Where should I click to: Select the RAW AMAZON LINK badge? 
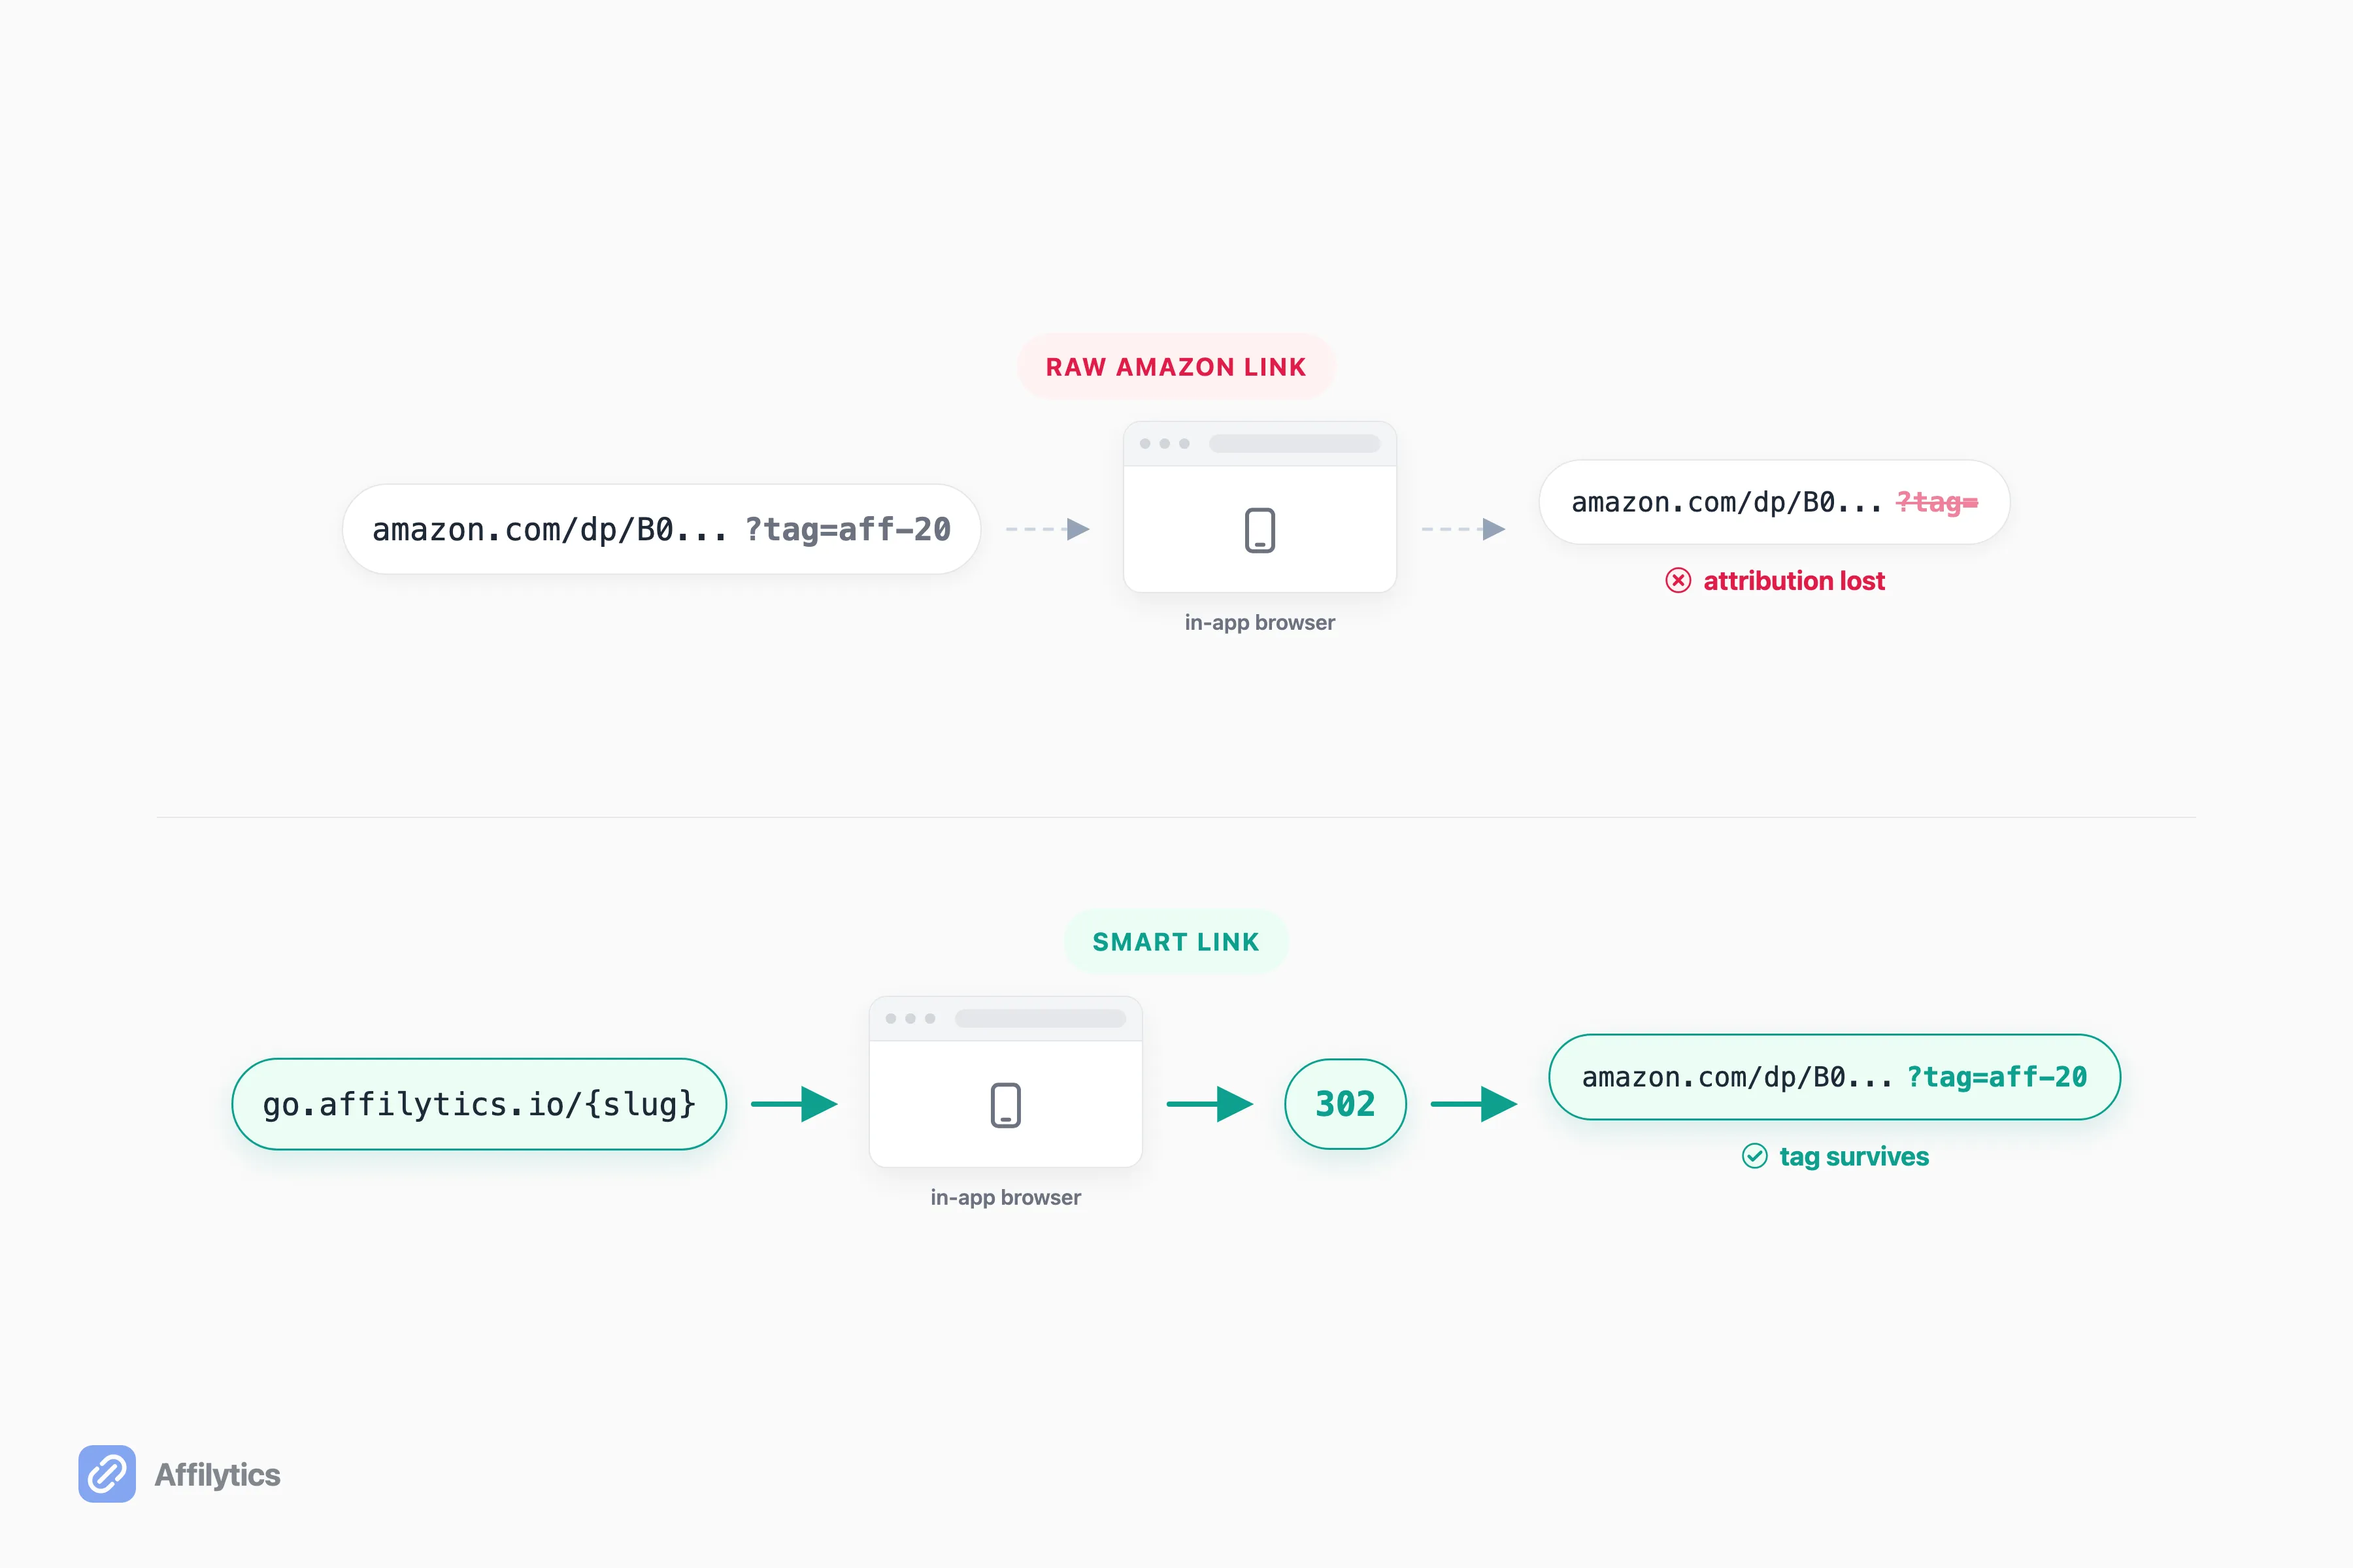coord(1175,367)
